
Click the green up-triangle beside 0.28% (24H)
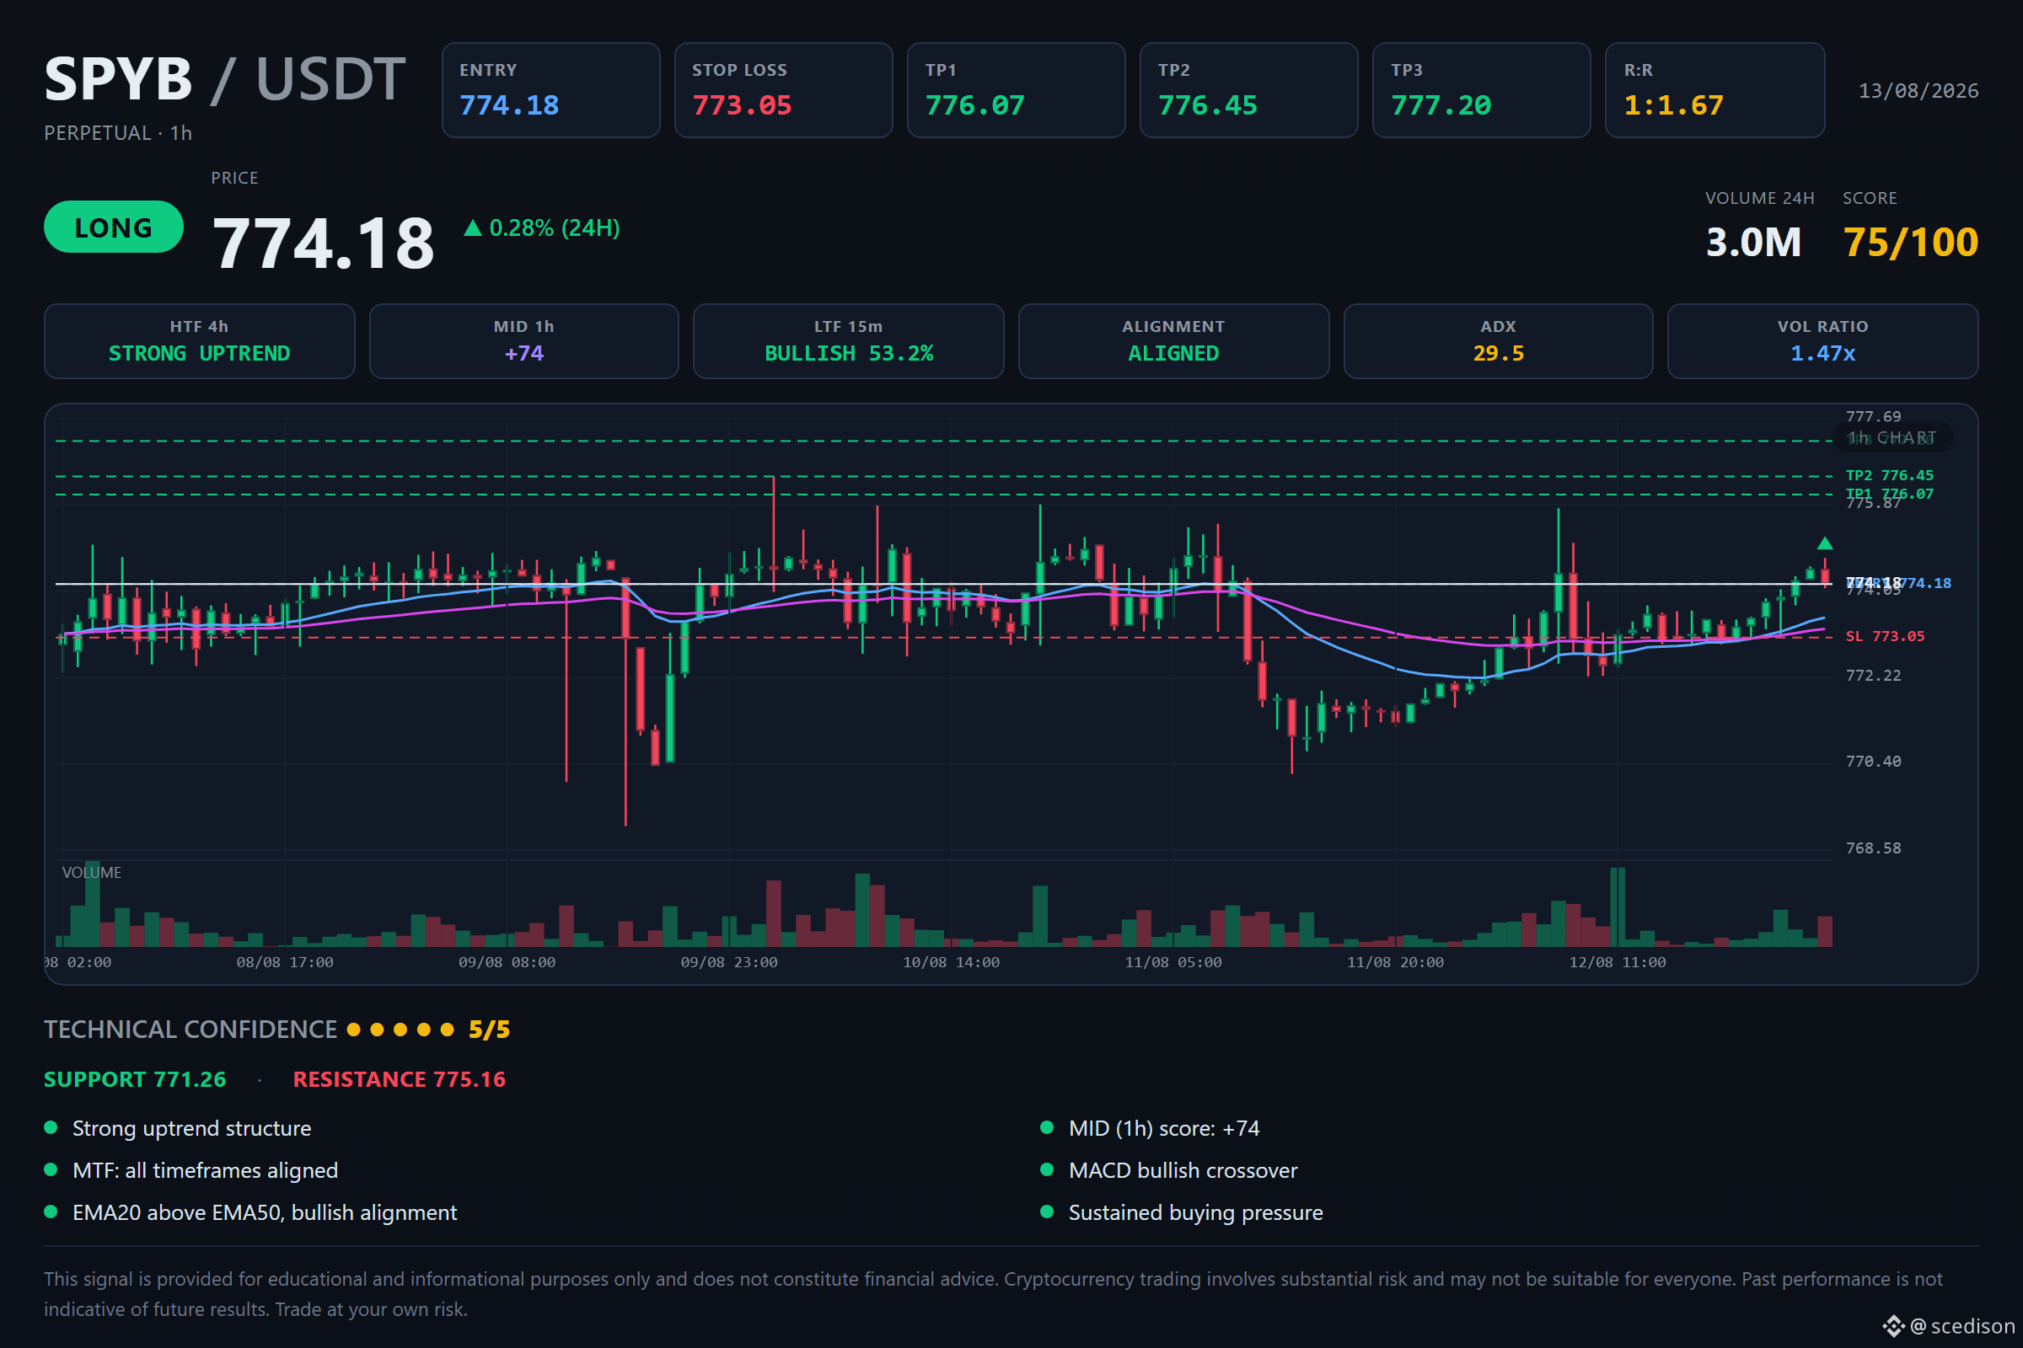pos(472,227)
